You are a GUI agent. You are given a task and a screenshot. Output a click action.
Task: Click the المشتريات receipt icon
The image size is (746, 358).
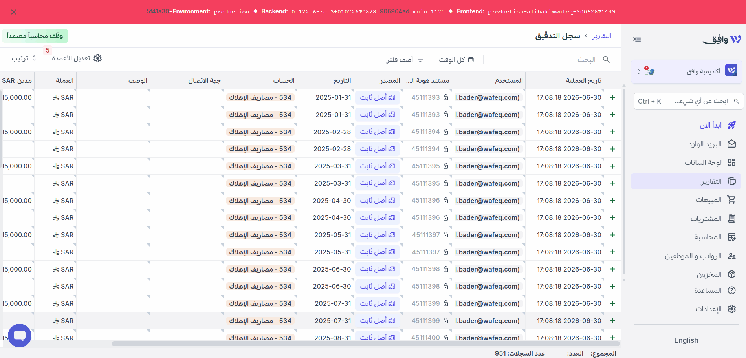731,219
